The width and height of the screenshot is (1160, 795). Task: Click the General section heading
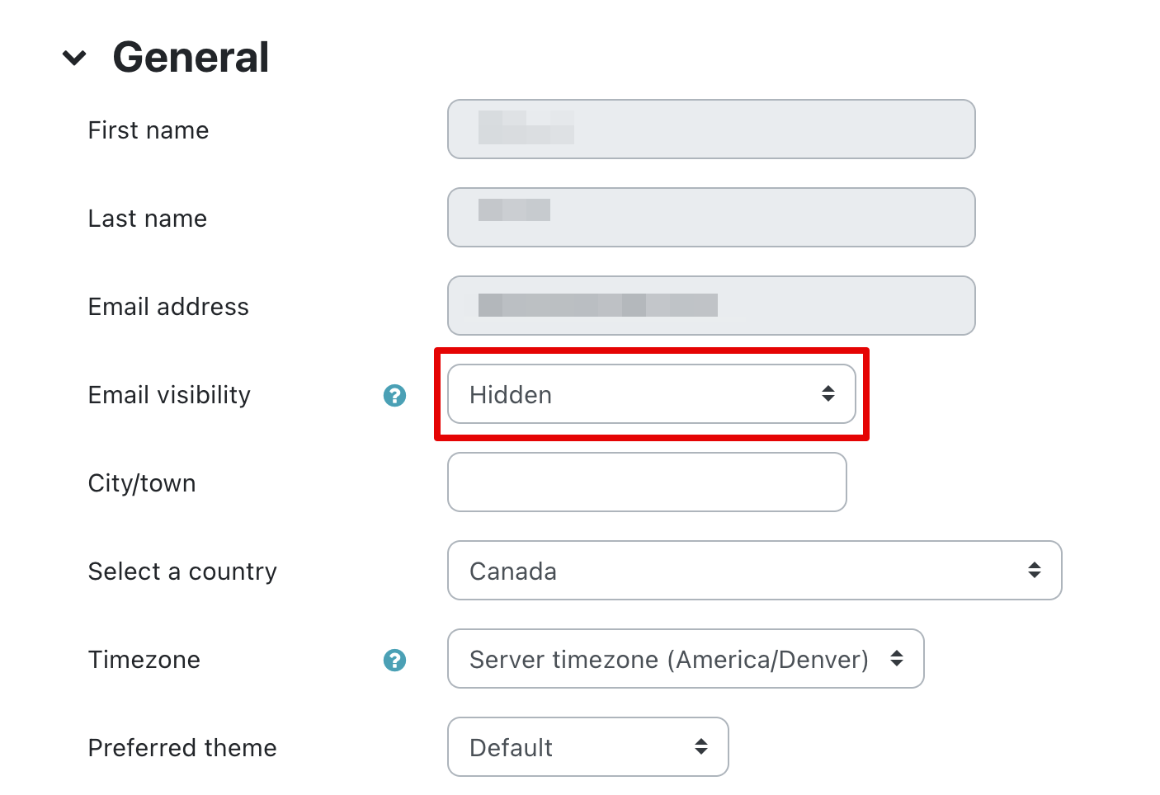pyautogui.click(x=191, y=58)
